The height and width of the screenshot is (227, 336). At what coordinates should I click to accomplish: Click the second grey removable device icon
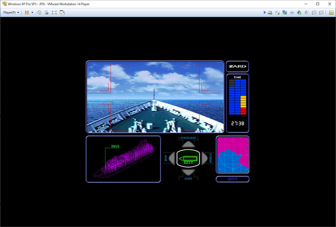pyautogui.click(x=321, y=13)
